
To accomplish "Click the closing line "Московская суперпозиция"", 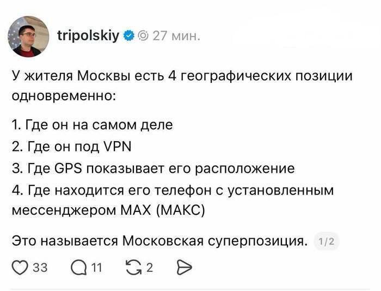I will [157, 240].
